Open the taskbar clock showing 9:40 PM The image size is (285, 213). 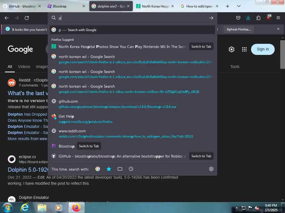tap(271, 208)
